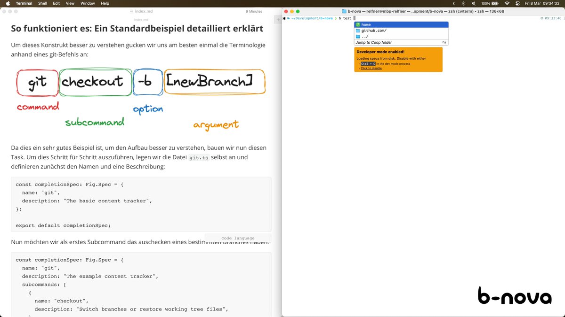565x317 pixels.
Task: Click the '9 Minutes' reading time label
Action: tap(254, 11)
